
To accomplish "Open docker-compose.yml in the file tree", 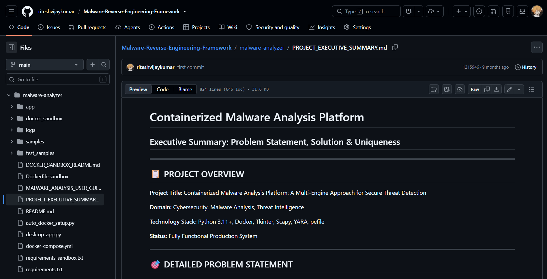I will pyautogui.click(x=49, y=246).
